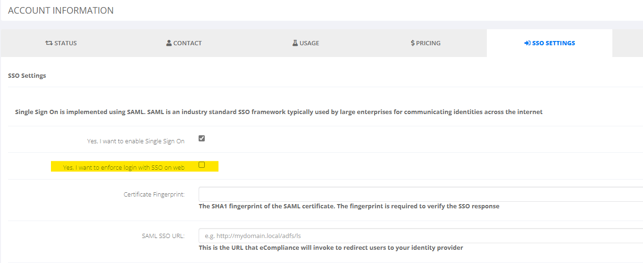
Task: Open the STATUS tab
Action: (61, 43)
